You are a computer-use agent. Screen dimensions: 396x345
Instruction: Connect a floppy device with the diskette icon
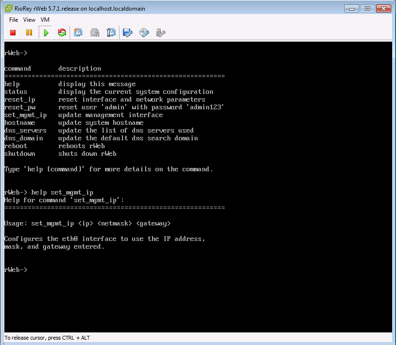(x=127, y=32)
